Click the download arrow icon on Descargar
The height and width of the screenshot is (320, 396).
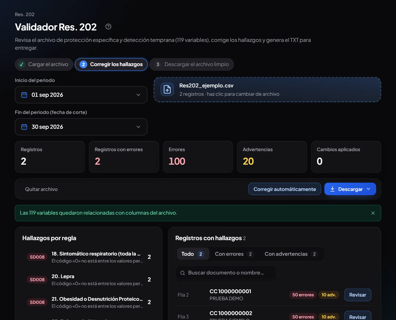[x=332, y=189]
